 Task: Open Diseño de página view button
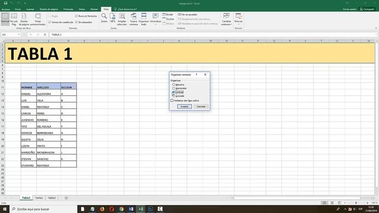[x=24, y=20]
